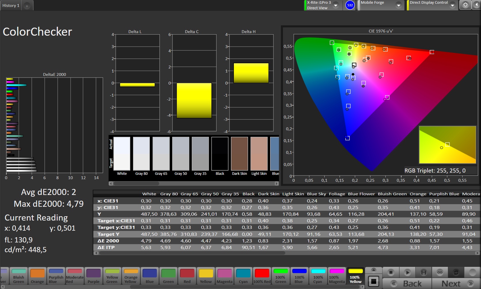Open the Mobile Forge source dropdown

click(x=399, y=5)
